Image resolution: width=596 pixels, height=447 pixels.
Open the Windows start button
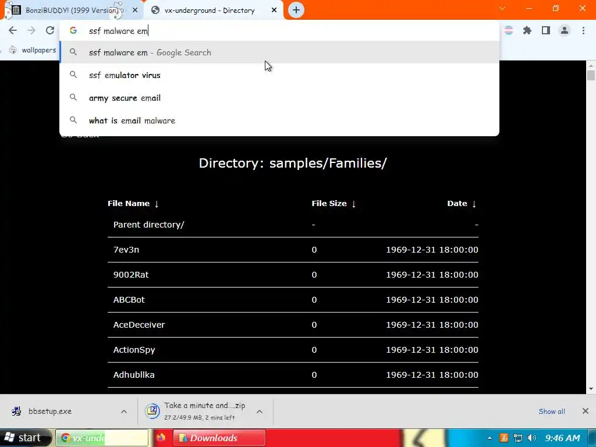point(26,438)
